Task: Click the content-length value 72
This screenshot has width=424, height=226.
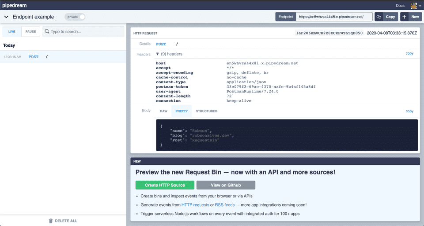Action: (229, 96)
